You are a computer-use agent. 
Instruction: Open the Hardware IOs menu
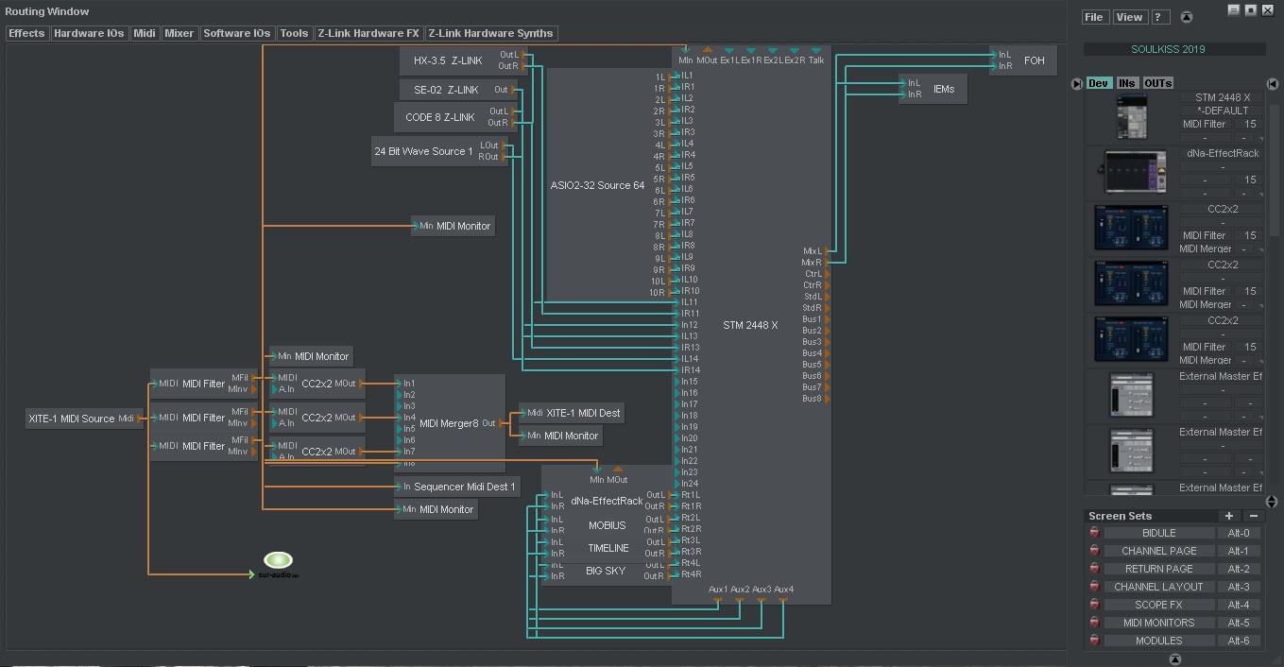point(89,33)
